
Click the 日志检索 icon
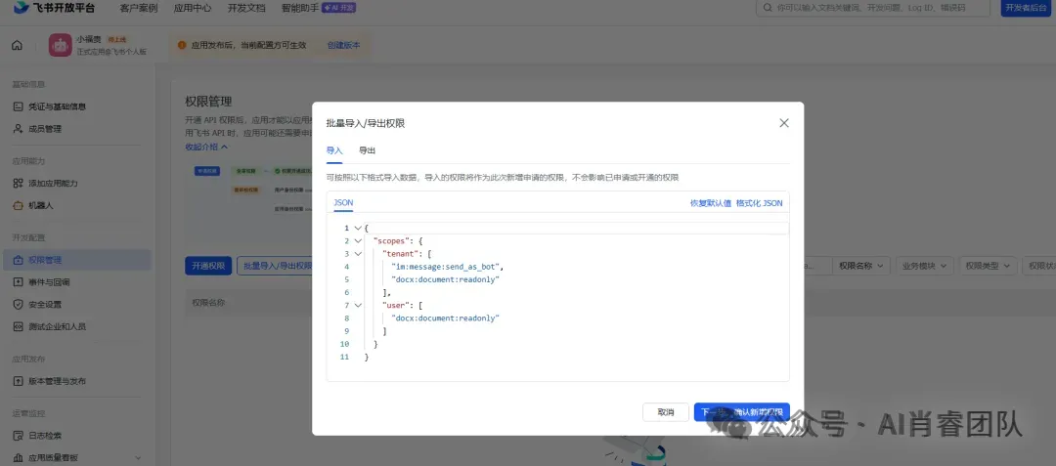point(19,435)
